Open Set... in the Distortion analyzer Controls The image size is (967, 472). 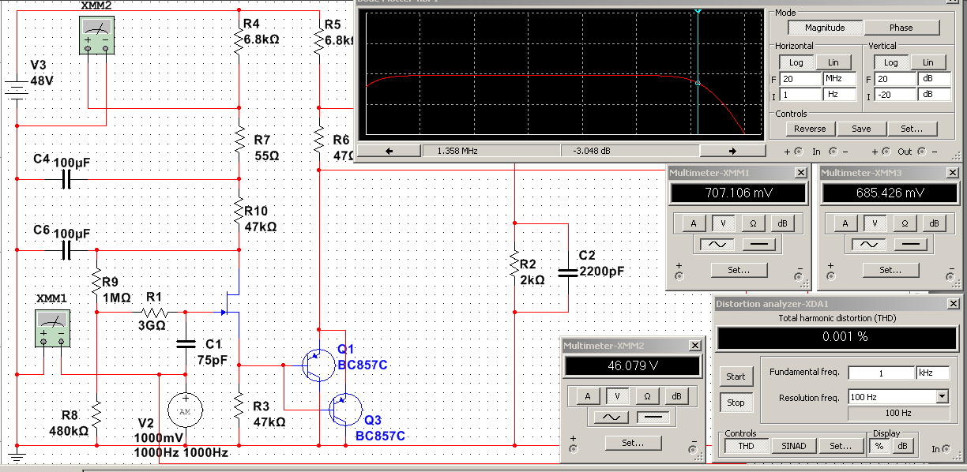(x=841, y=446)
